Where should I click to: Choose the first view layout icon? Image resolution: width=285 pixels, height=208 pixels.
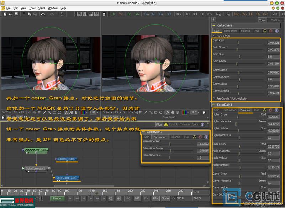pyautogui.click(x=79, y=14)
